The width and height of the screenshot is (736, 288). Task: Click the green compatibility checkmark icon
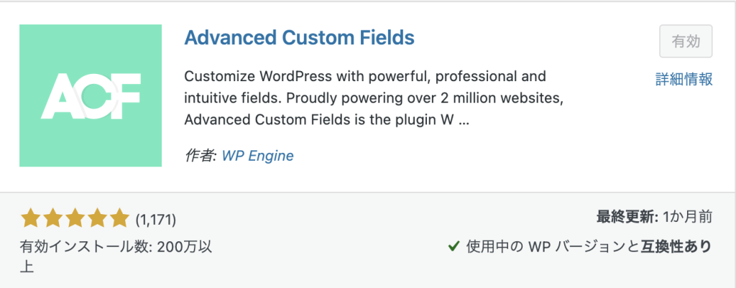pos(454,246)
